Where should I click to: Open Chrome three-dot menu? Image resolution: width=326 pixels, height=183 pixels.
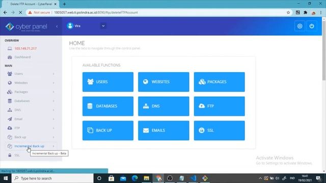click(321, 12)
